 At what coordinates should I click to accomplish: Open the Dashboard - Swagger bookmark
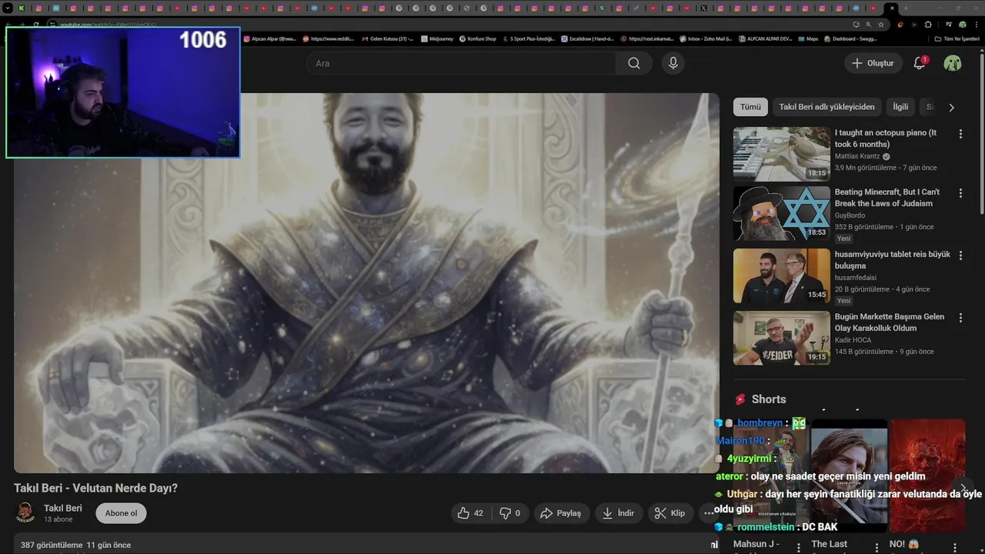coord(850,38)
